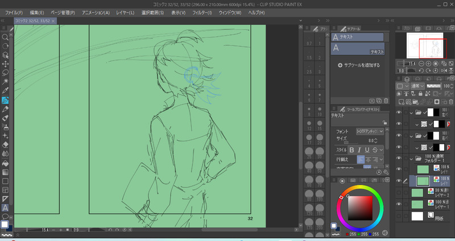Open the ファイル(F) menu
The width and height of the screenshot is (455, 241).
[x=14, y=12]
